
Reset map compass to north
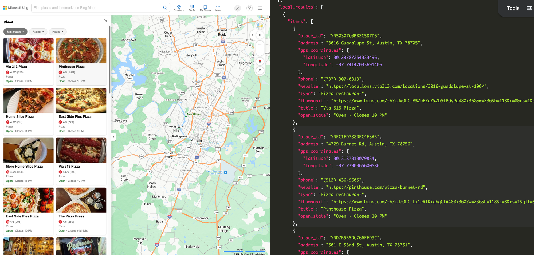(x=260, y=62)
